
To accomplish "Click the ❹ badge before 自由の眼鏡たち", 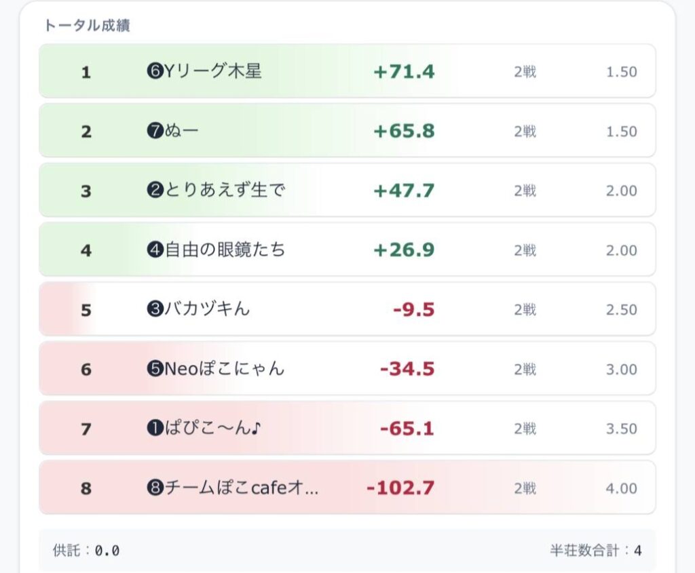I will tap(154, 250).
